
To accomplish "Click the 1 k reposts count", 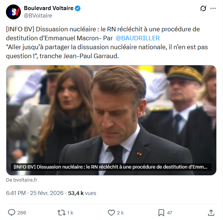I will [x=70, y=213].
